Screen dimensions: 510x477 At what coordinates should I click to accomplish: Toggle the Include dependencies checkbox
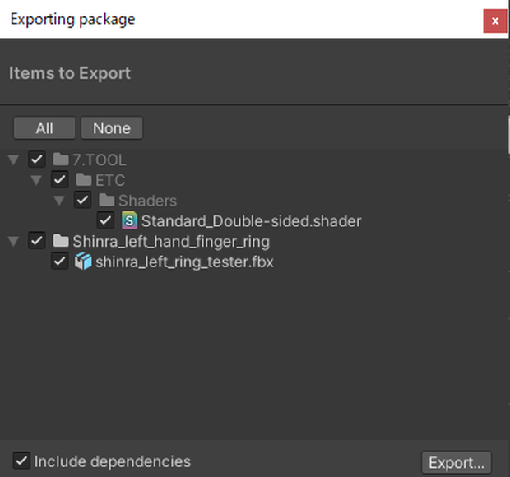[x=21, y=461]
